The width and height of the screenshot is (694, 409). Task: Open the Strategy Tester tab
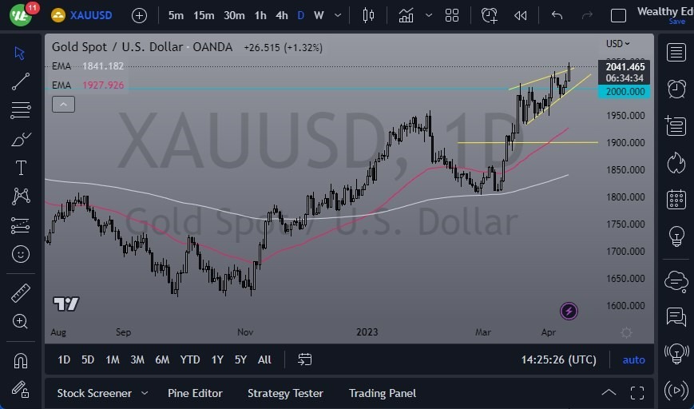[285, 393]
